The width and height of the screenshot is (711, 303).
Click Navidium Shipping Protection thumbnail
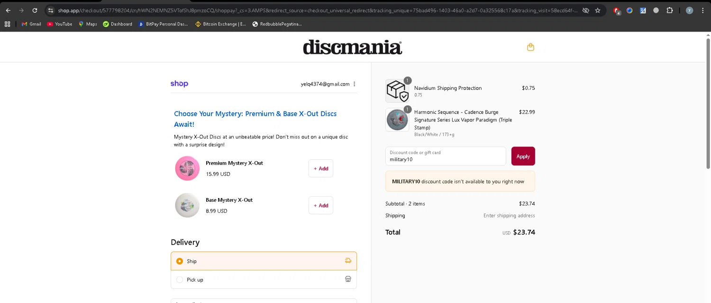(x=397, y=91)
